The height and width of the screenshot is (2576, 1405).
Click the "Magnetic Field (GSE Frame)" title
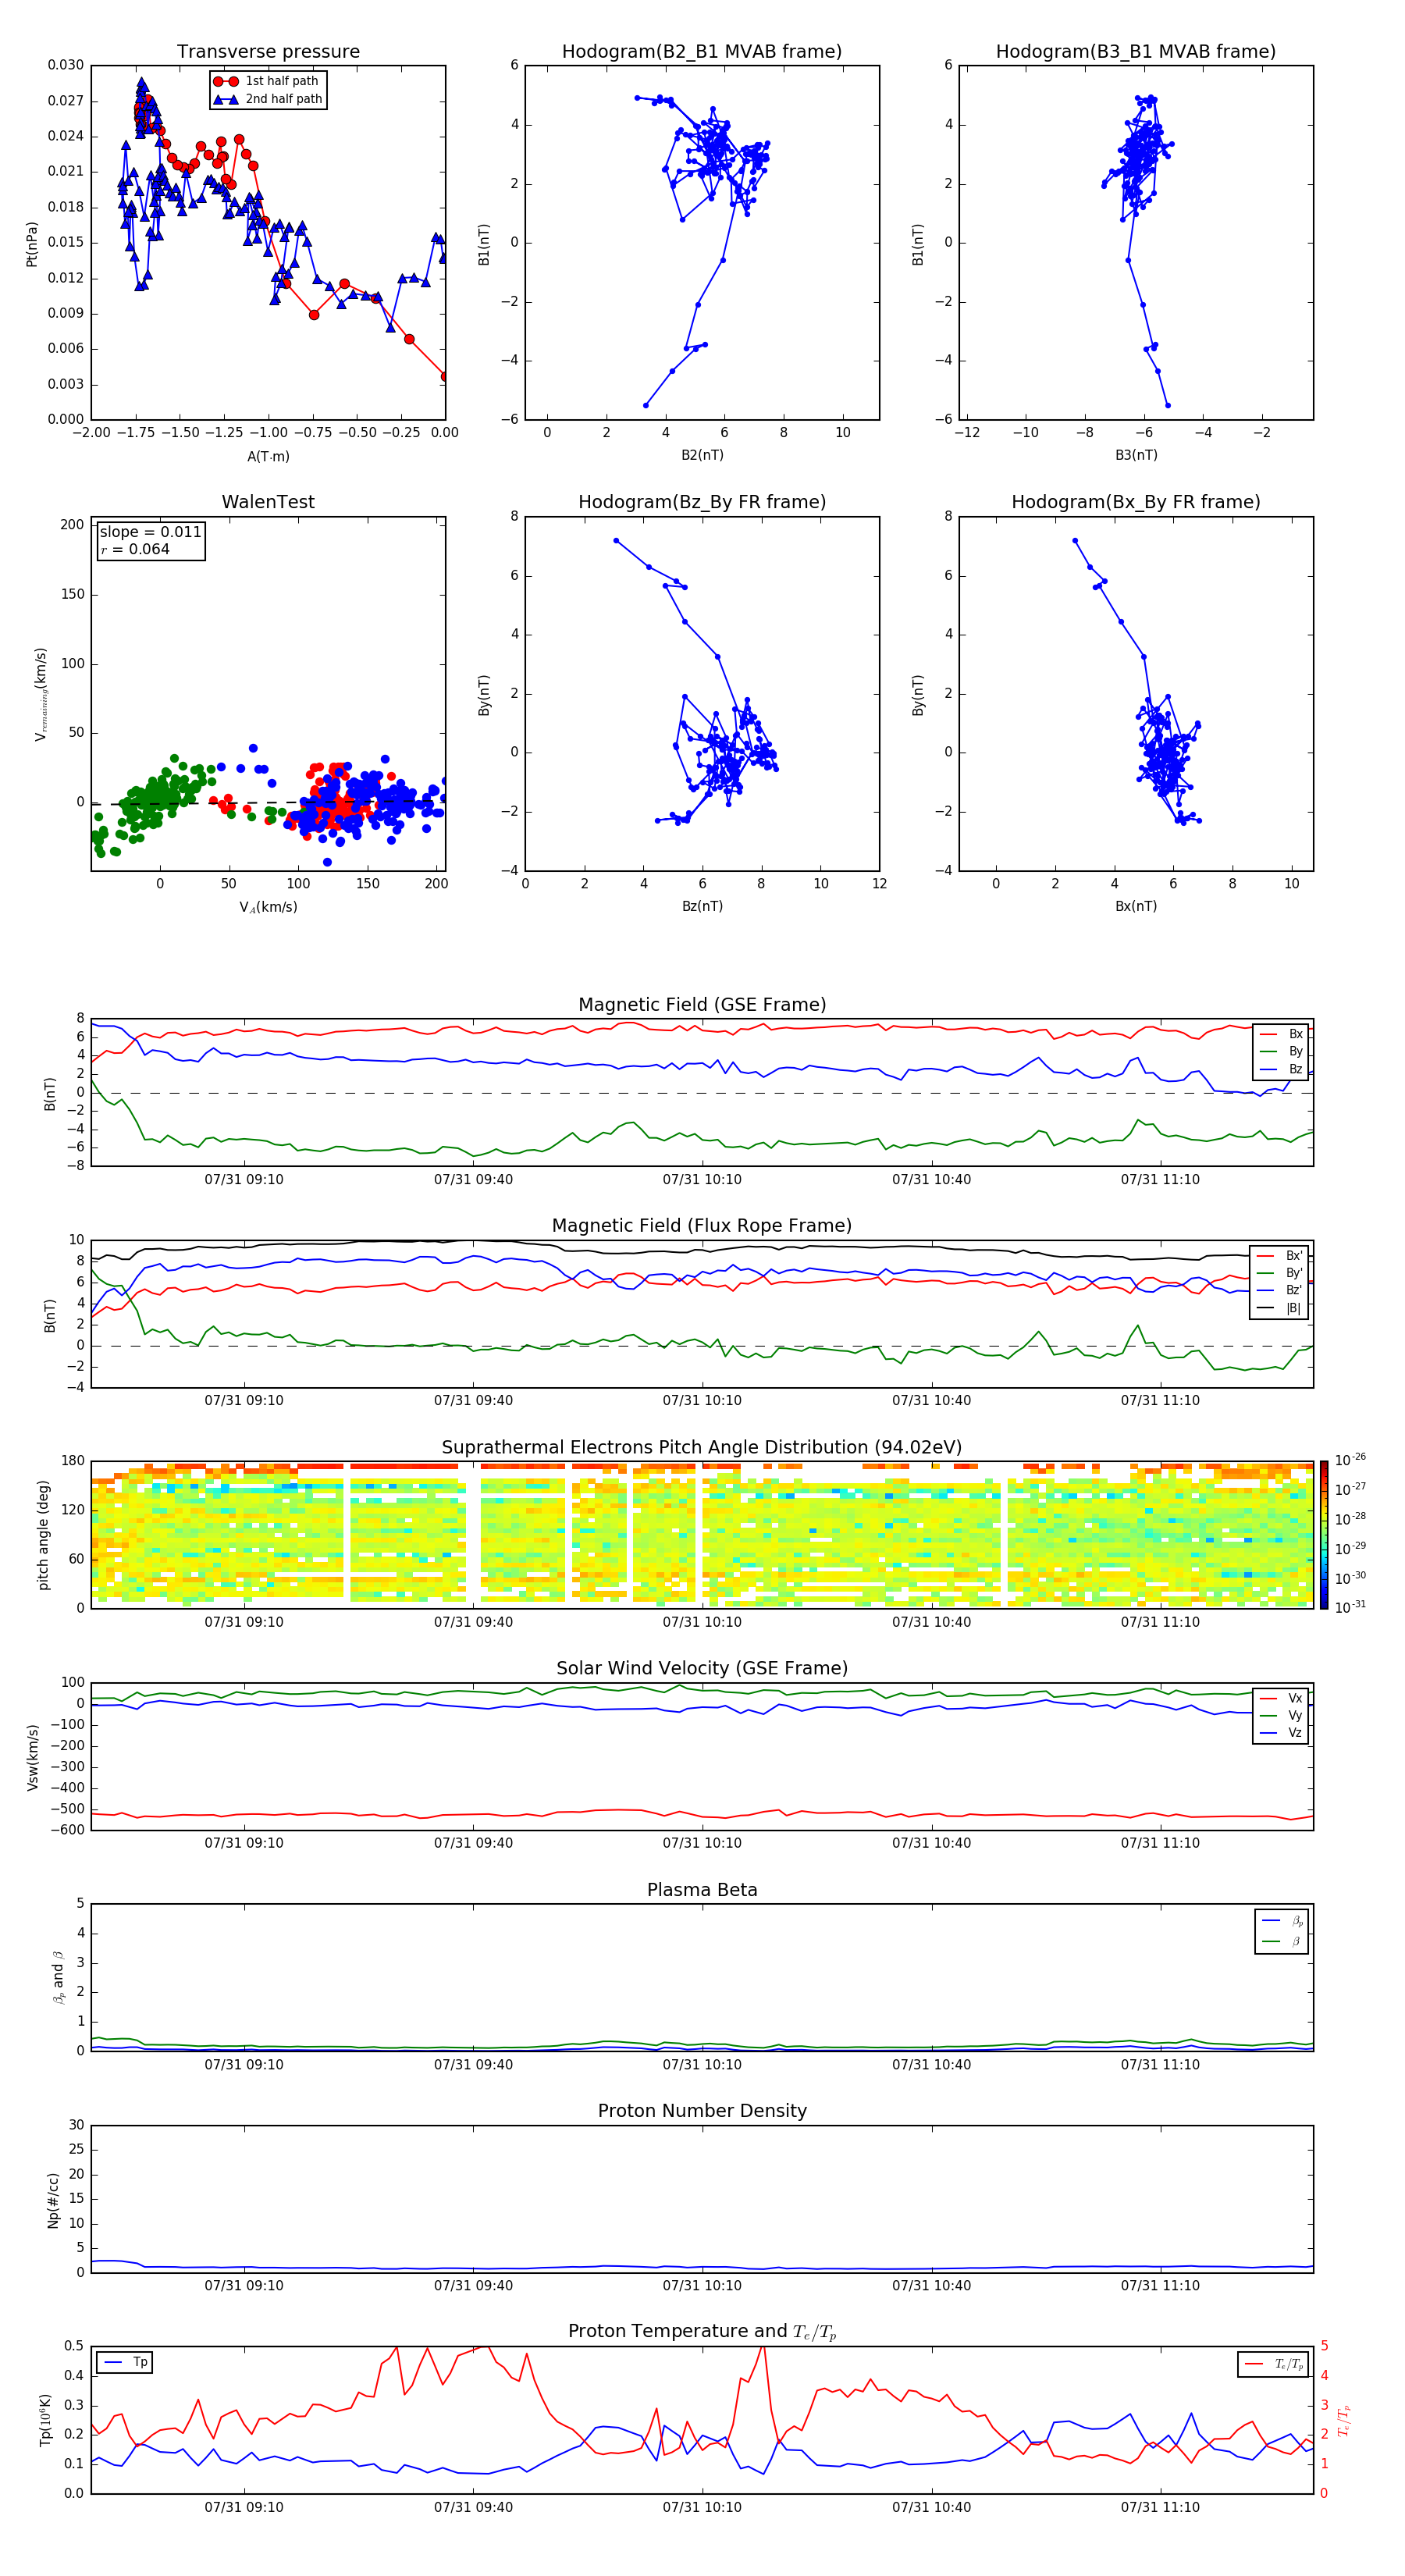tap(702, 1005)
